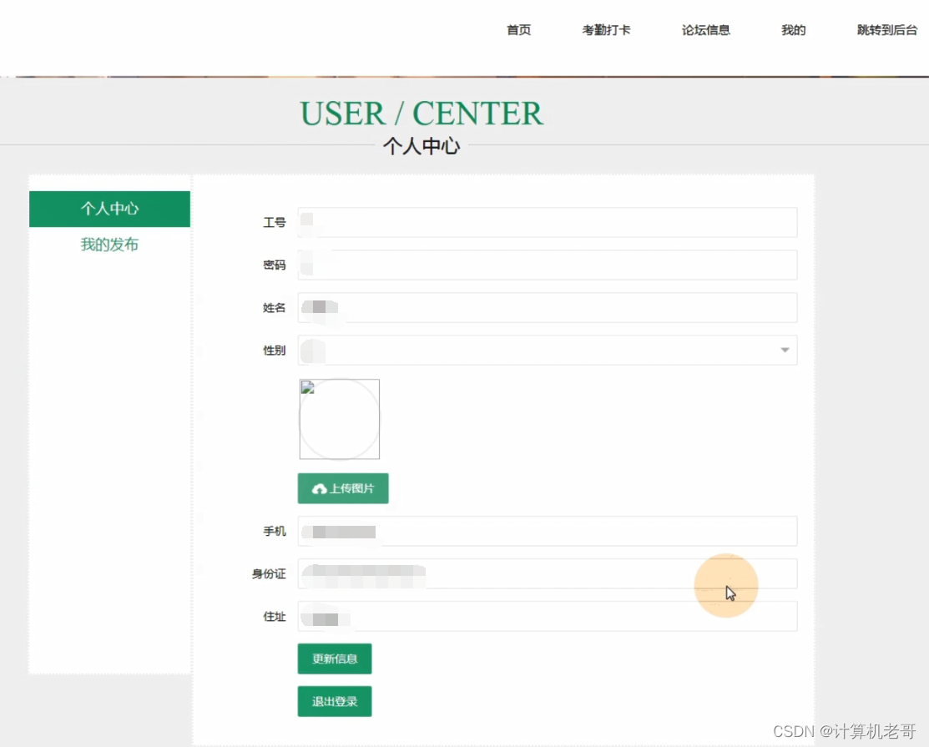Click the cloud upload icon on 上传图片 button
The image size is (929, 747).
pyautogui.click(x=319, y=488)
